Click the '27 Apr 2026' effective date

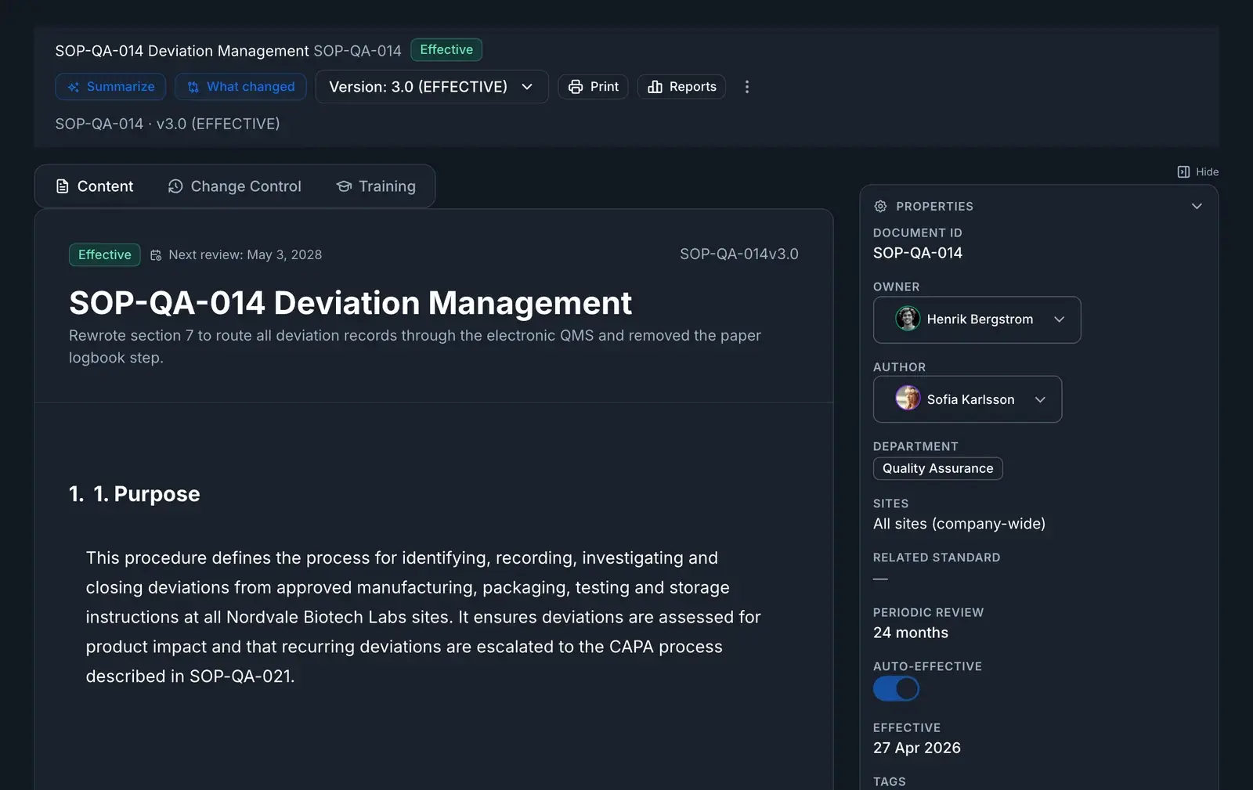917,748
